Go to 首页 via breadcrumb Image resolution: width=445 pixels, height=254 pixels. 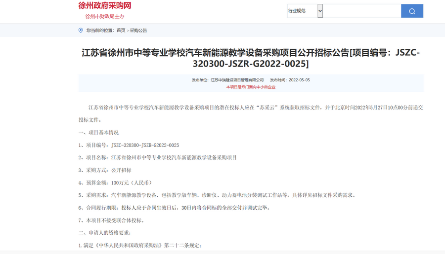tap(121, 31)
